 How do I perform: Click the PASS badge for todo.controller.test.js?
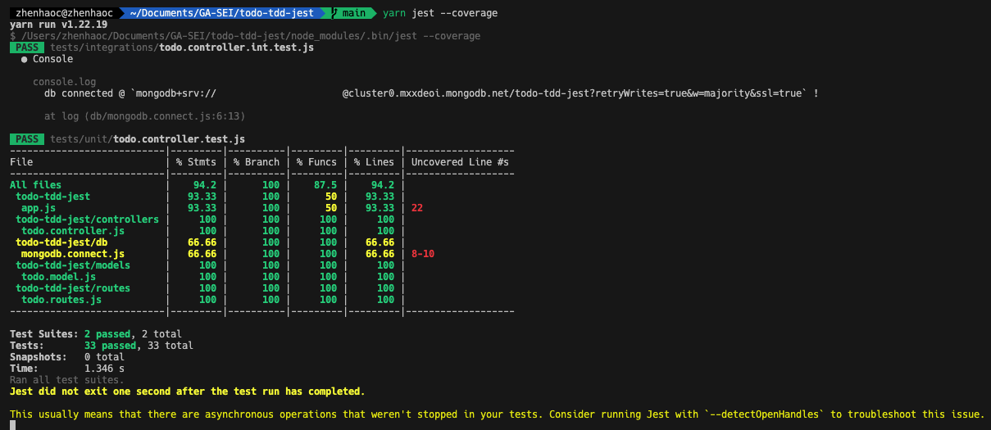point(27,139)
